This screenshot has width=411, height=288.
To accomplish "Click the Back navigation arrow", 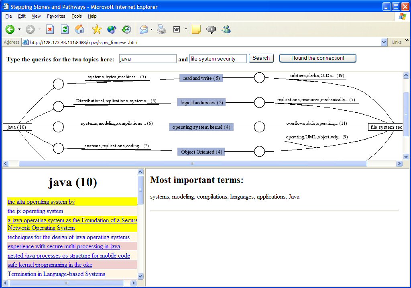I will tap(10, 29).
